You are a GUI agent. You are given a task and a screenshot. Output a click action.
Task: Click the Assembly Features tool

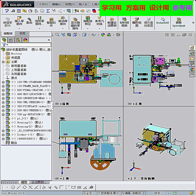[x=88, y=21]
